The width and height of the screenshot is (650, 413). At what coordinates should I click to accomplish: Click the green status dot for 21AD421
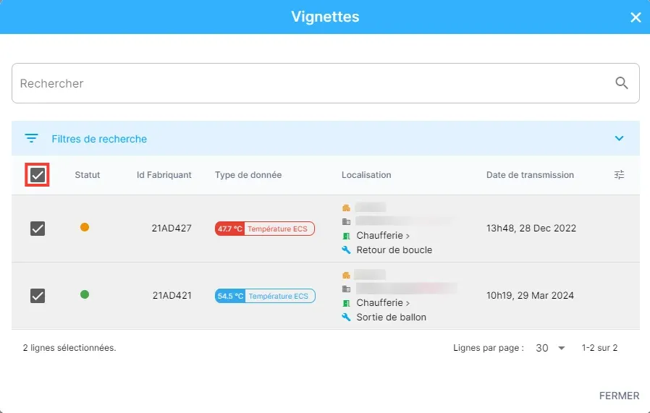[85, 294]
